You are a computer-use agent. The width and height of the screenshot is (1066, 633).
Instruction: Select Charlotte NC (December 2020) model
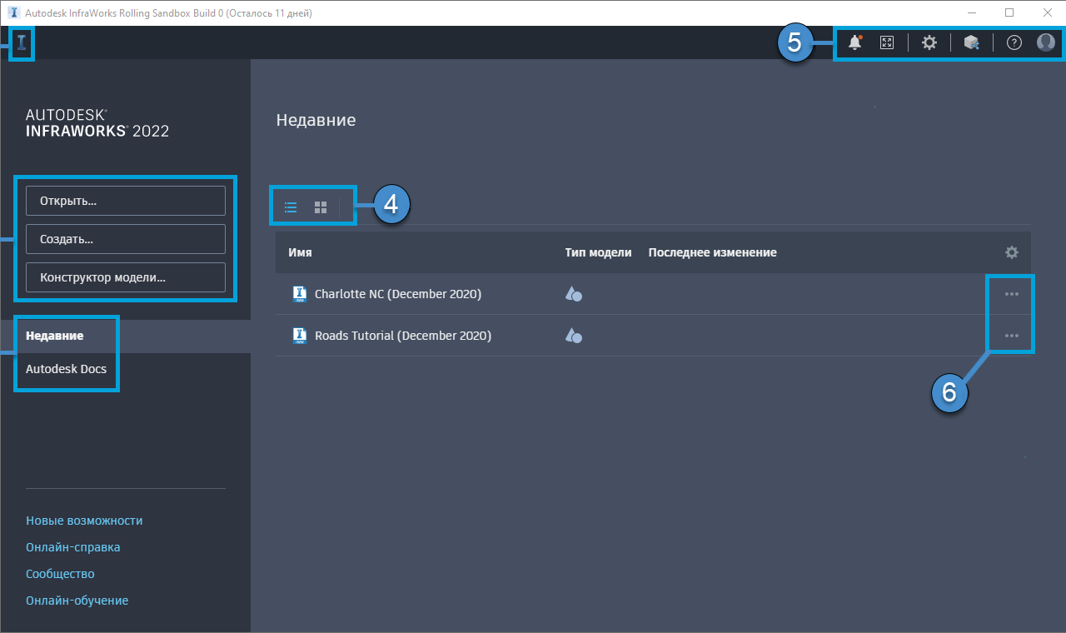point(398,294)
